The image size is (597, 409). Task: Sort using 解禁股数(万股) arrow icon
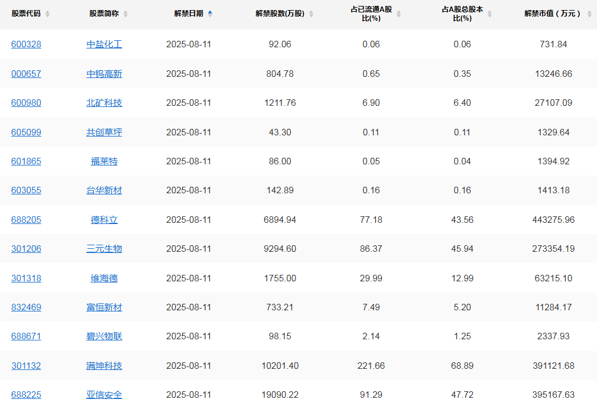pyautogui.click(x=312, y=14)
